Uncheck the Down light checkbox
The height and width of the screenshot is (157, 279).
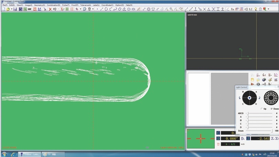click(272, 109)
